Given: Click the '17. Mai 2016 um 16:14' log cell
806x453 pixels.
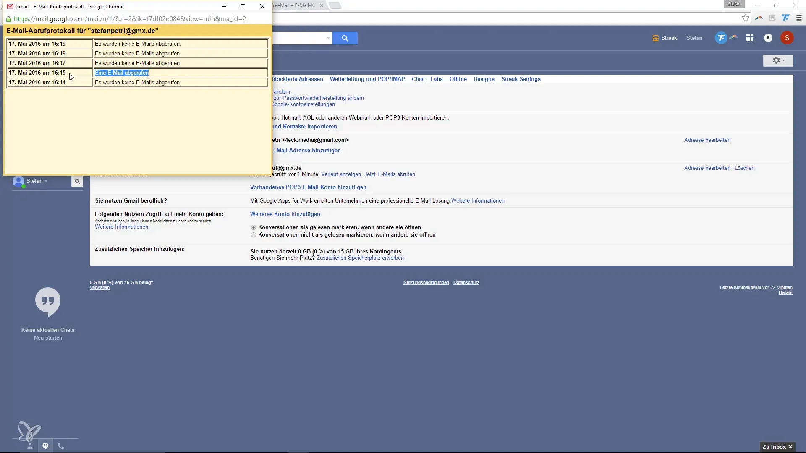Looking at the screenshot, I should [x=50, y=83].
